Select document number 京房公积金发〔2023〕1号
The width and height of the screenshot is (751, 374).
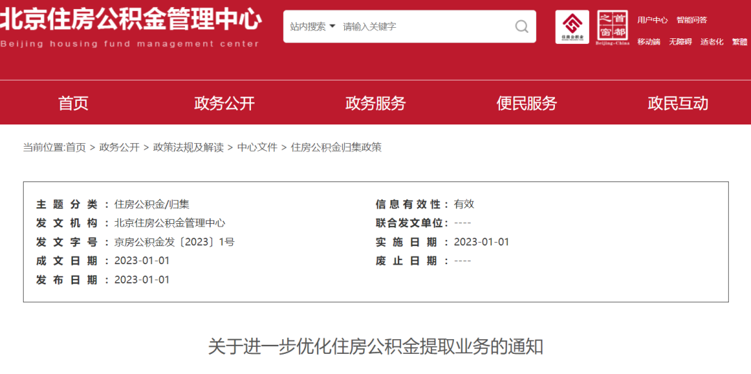click(x=175, y=243)
